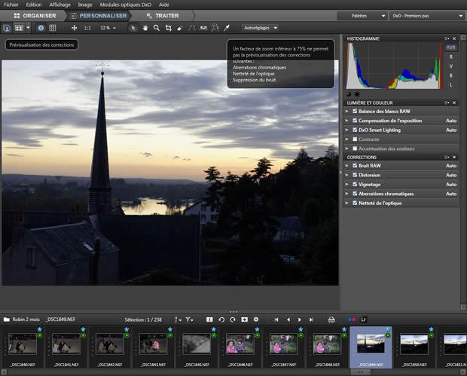Select the hand pan tool

click(x=145, y=28)
